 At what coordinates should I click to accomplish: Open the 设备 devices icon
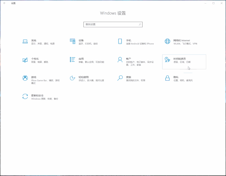click(73, 42)
